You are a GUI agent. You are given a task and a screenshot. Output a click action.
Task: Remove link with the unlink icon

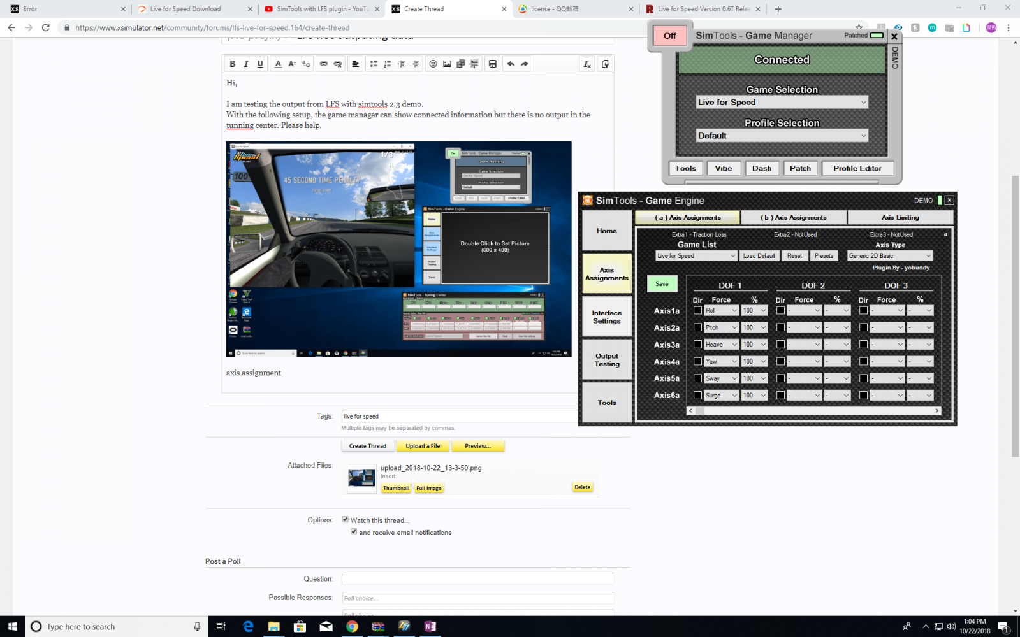[338, 64]
